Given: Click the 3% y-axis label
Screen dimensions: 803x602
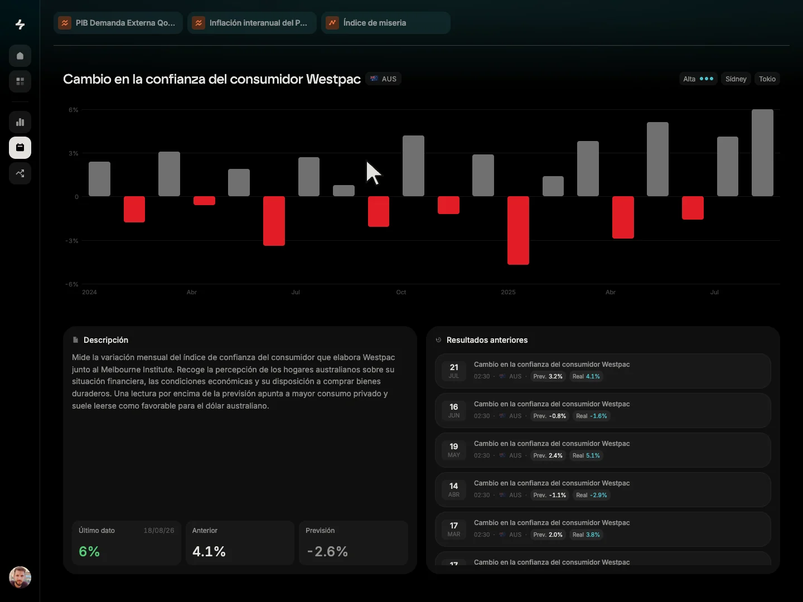Looking at the screenshot, I should [x=74, y=153].
